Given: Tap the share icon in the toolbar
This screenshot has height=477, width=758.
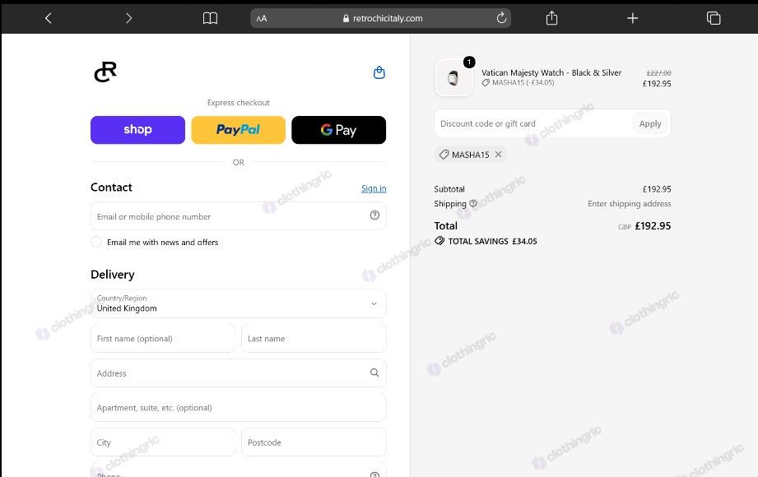Looking at the screenshot, I should pyautogui.click(x=551, y=18).
